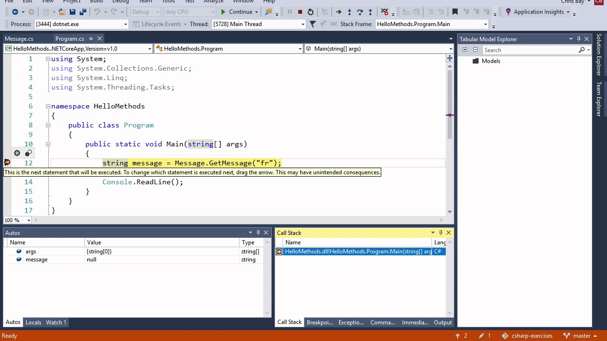
Task: Switch to the Immediate window tab
Action: point(415,322)
